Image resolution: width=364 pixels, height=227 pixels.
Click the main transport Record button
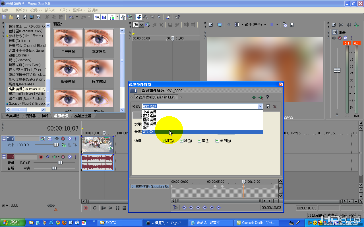coord(85,208)
